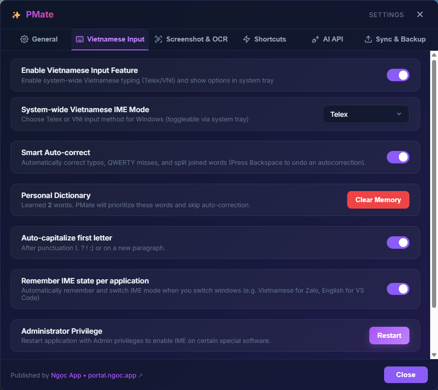Disable the Smart Auto-correct switch

click(x=398, y=157)
